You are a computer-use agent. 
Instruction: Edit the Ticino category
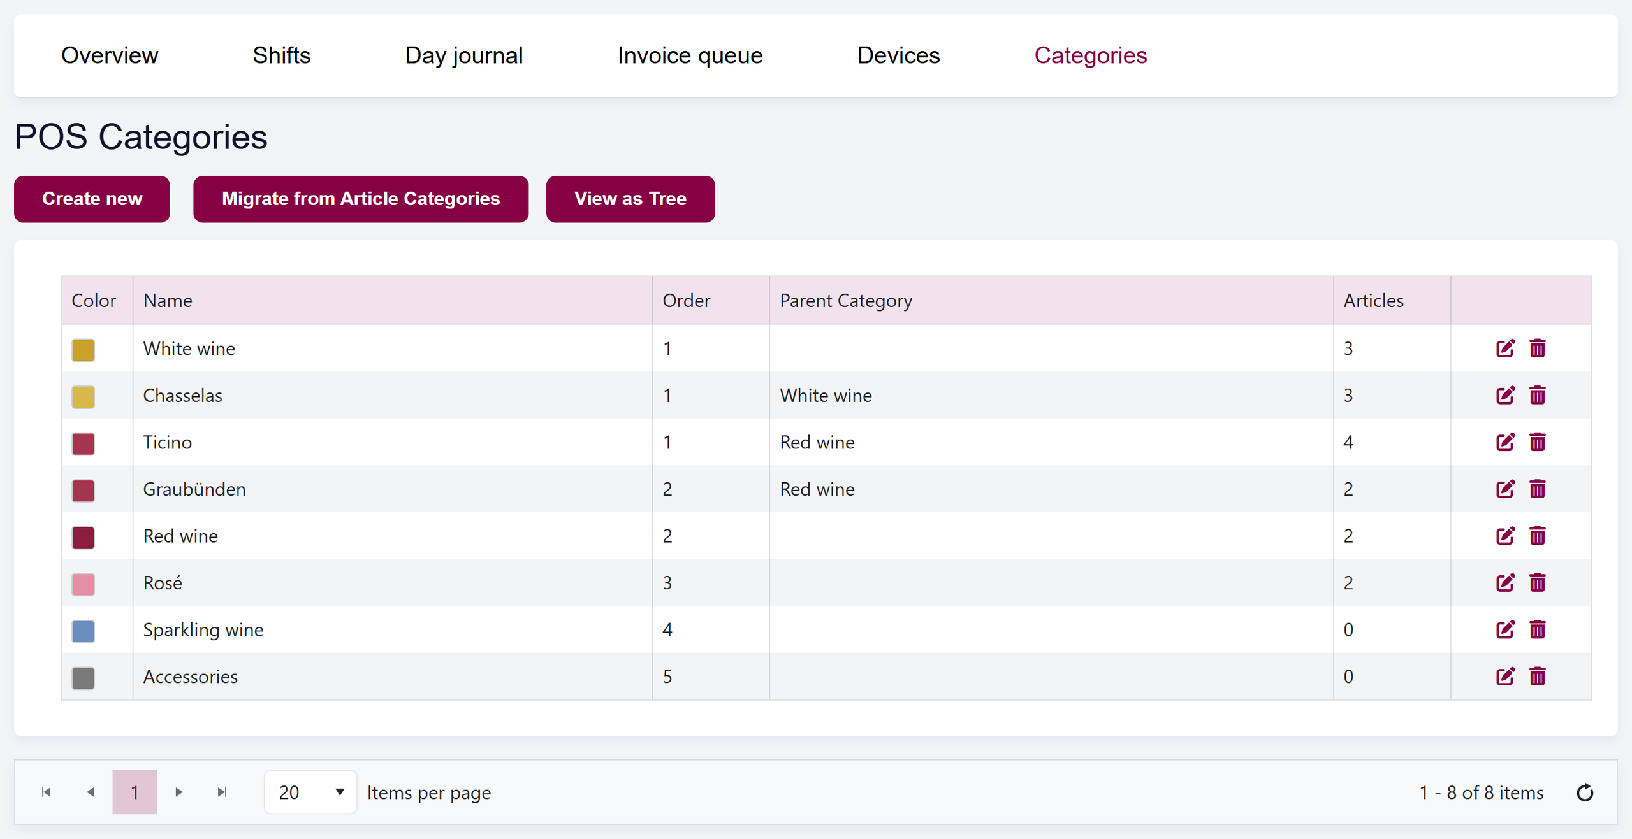click(1505, 442)
